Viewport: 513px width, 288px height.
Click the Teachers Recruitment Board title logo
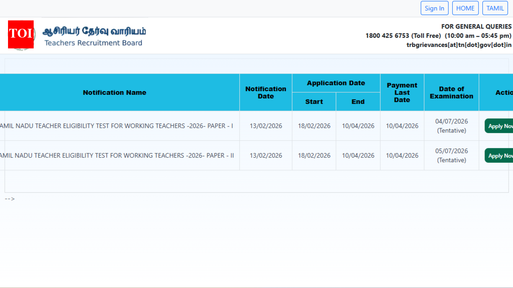pyautogui.click(x=94, y=36)
